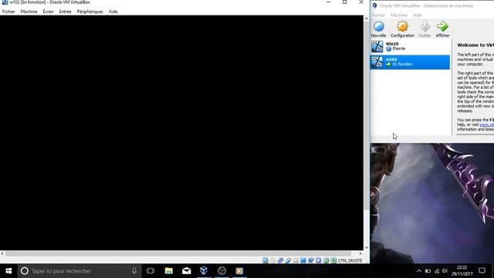Click the orange media app taskbar icon
This screenshot has width=494, height=278.
click(239, 271)
